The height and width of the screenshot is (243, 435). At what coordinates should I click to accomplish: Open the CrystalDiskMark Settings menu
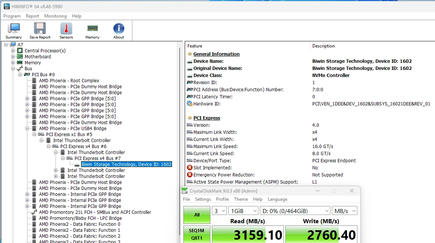pyautogui.click(x=203, y=199)
